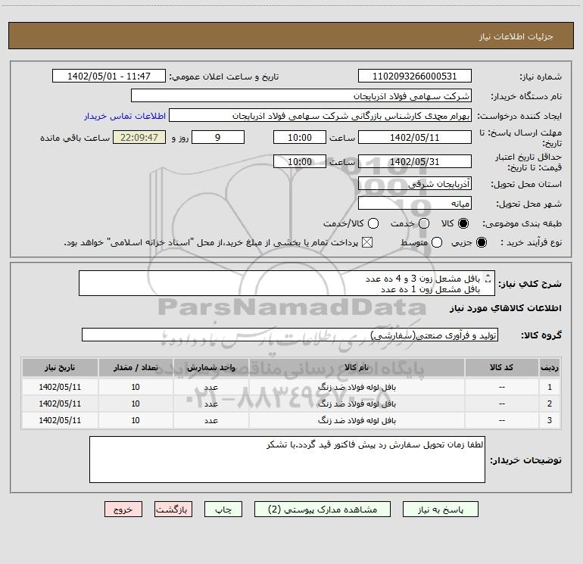Click the date cell in row 1
The image size is (583, 564).
tap(60, 387)
